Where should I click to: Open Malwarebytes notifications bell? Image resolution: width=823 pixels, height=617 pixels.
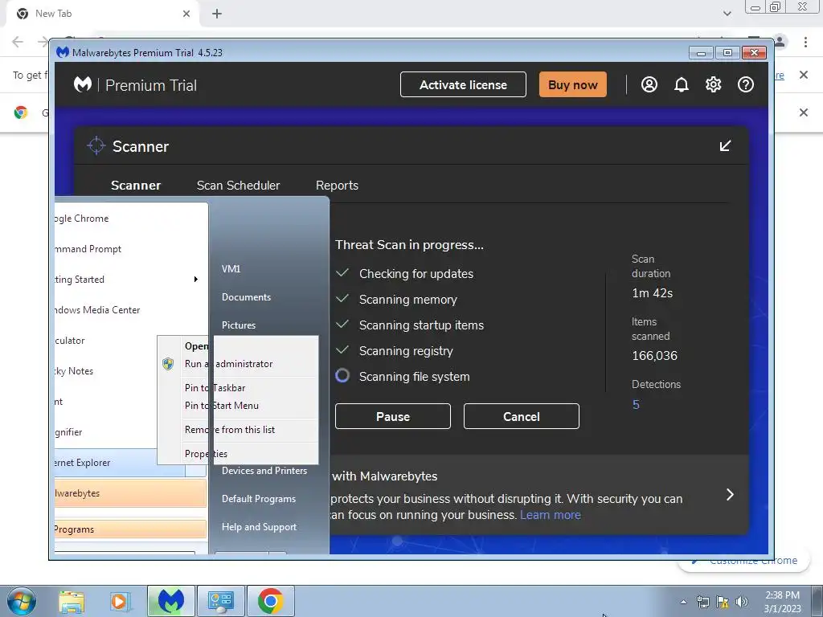(682, 84)
